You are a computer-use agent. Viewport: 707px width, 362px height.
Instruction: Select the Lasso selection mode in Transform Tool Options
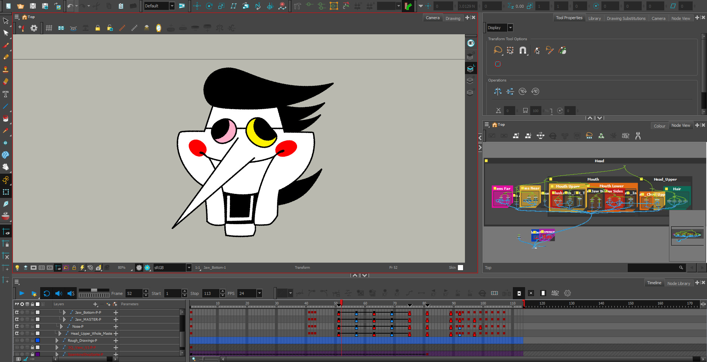point(497,50)
